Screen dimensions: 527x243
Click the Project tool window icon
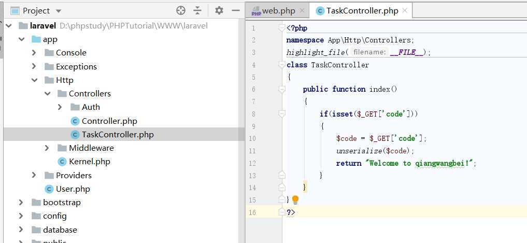15,11
